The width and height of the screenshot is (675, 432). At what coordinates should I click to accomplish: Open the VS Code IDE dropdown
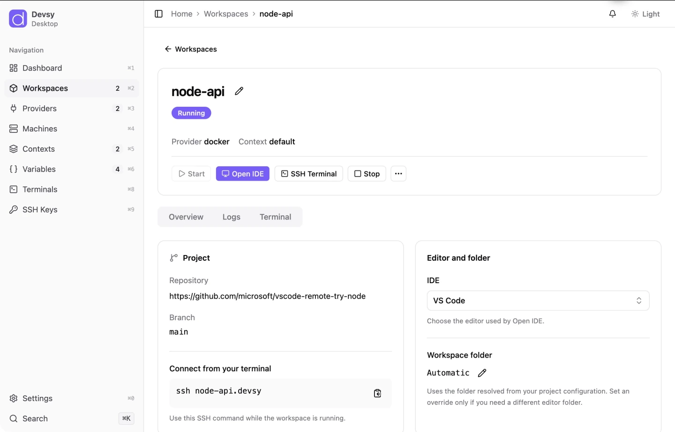(x=538, y=300)
